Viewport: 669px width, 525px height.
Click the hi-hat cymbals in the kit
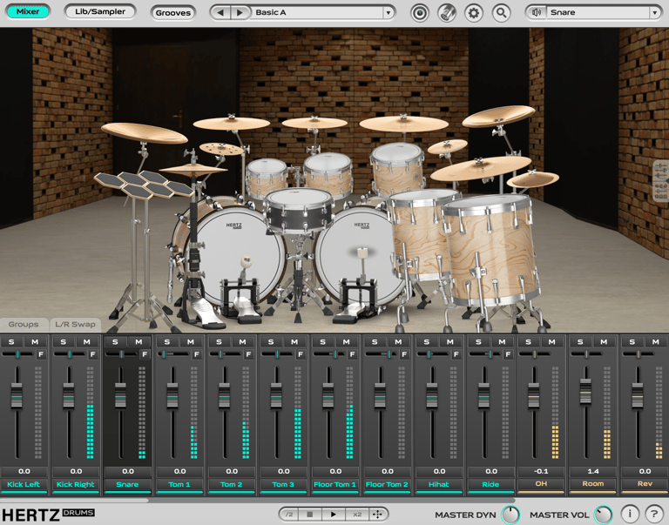coord(193,170)
